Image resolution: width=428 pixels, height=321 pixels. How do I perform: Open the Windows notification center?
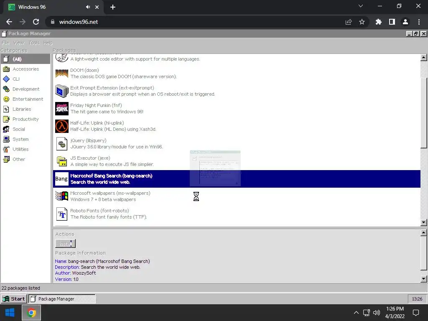click(x=416, y=313)
